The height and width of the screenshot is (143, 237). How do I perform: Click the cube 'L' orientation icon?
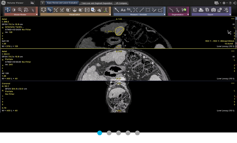[81, 10]
